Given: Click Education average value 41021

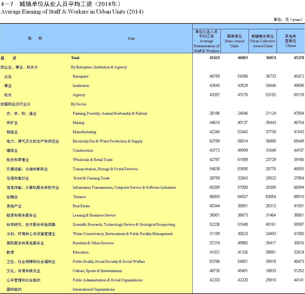Looking at the screenshot, I should 214,252.
